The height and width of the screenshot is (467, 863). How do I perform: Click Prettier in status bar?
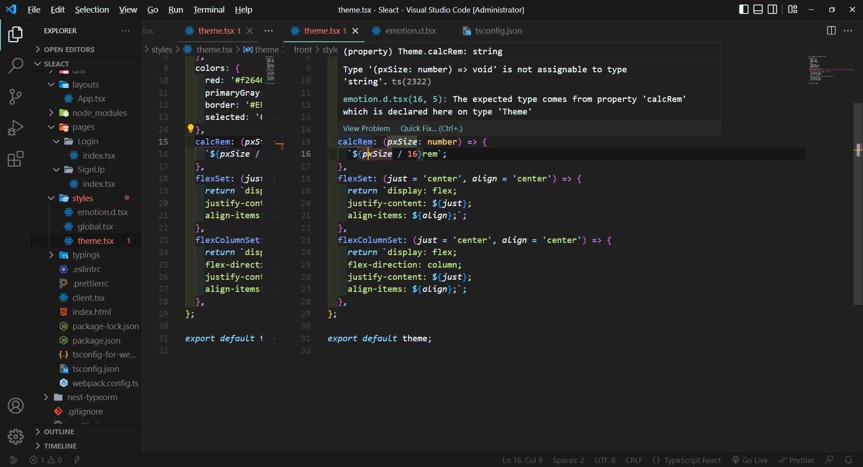tap(796, 460)
